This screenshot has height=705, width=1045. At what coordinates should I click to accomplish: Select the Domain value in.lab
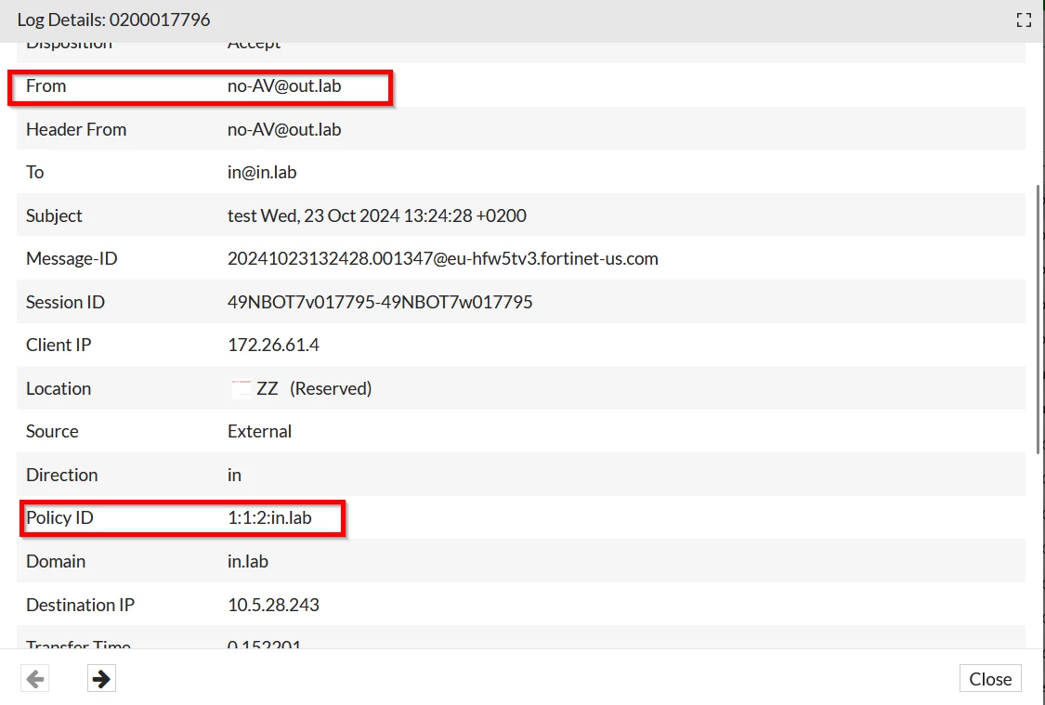pyautogui.click(x=248, y=562)
